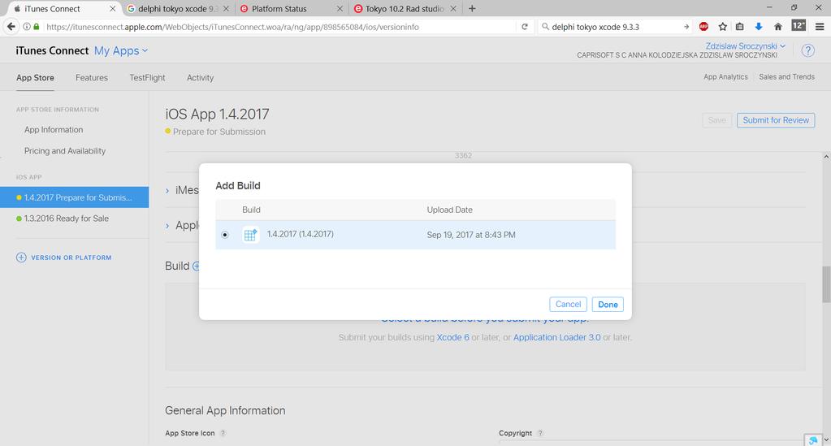
Task: Click the search box with delphi tokyo text
Action: pyautogui.click(x=615, y=27)
